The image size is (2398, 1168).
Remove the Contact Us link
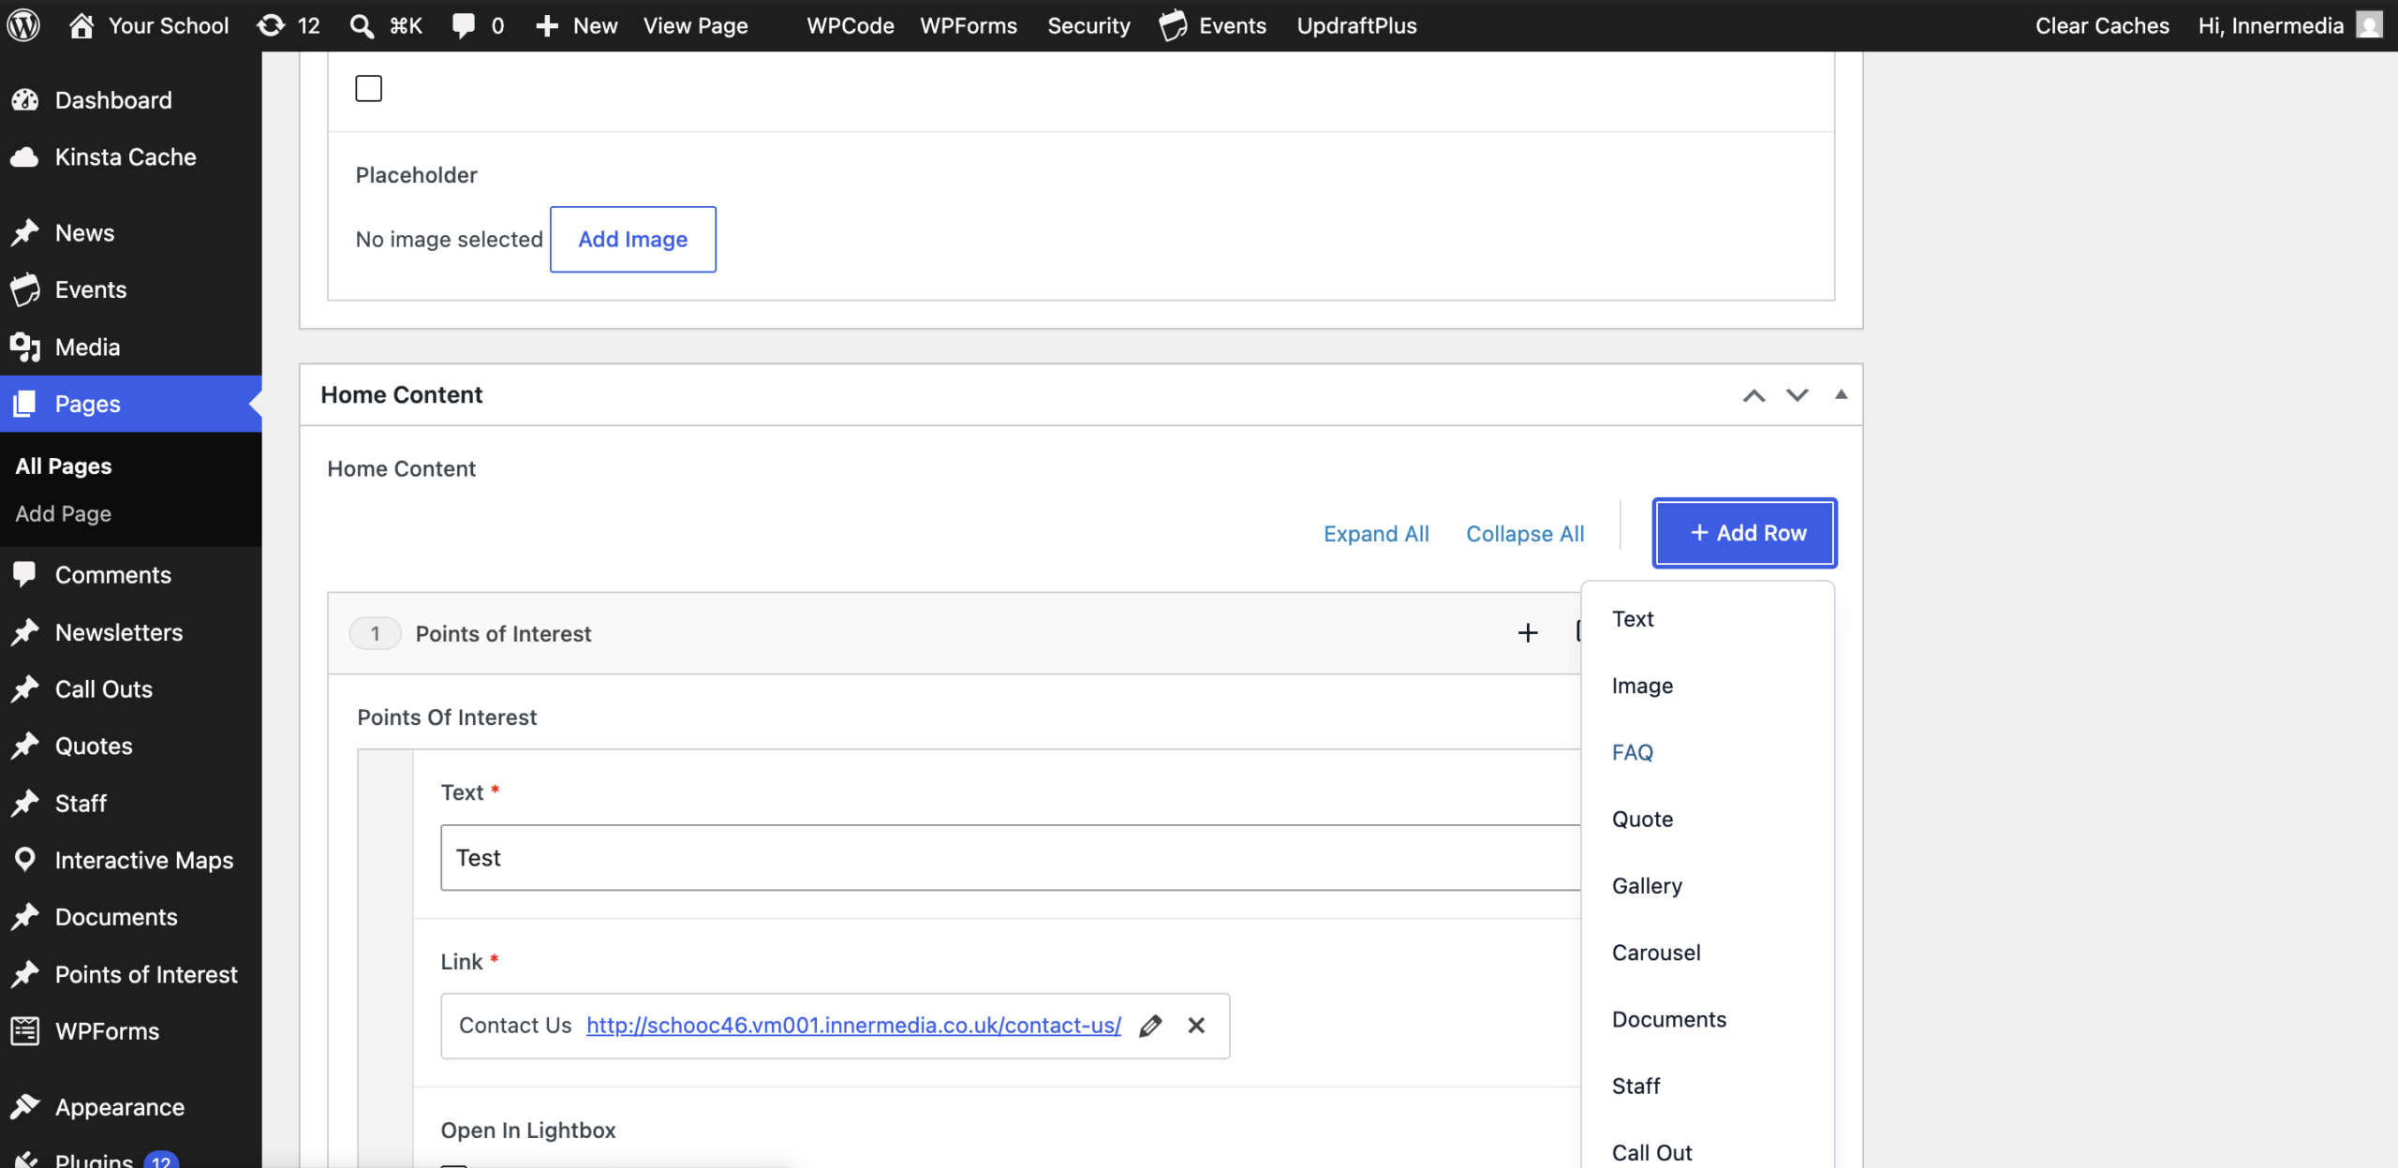[x=1196, y=1026]
